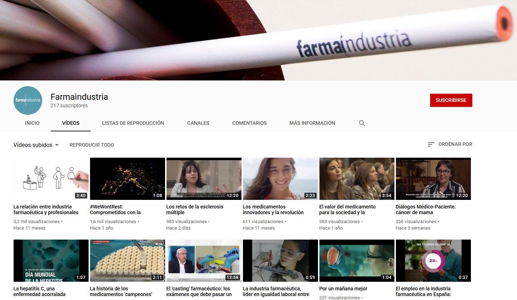Open the 0:37 25% chart thumbnail

click(x=433, y=261)
